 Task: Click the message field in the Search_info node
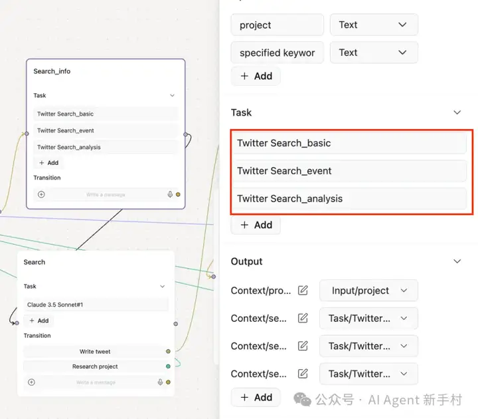(106, 194)
